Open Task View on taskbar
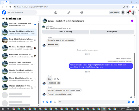 click(x=8, y=109)
